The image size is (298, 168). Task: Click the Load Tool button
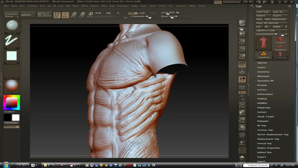[x=263, y=12]
